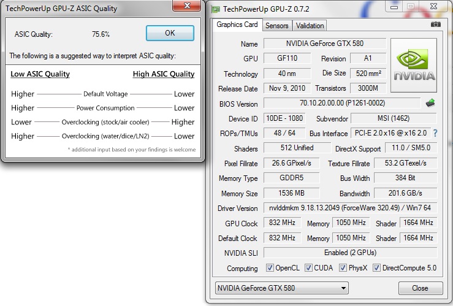Click the GPU field showing GF110

coord(287,58)
